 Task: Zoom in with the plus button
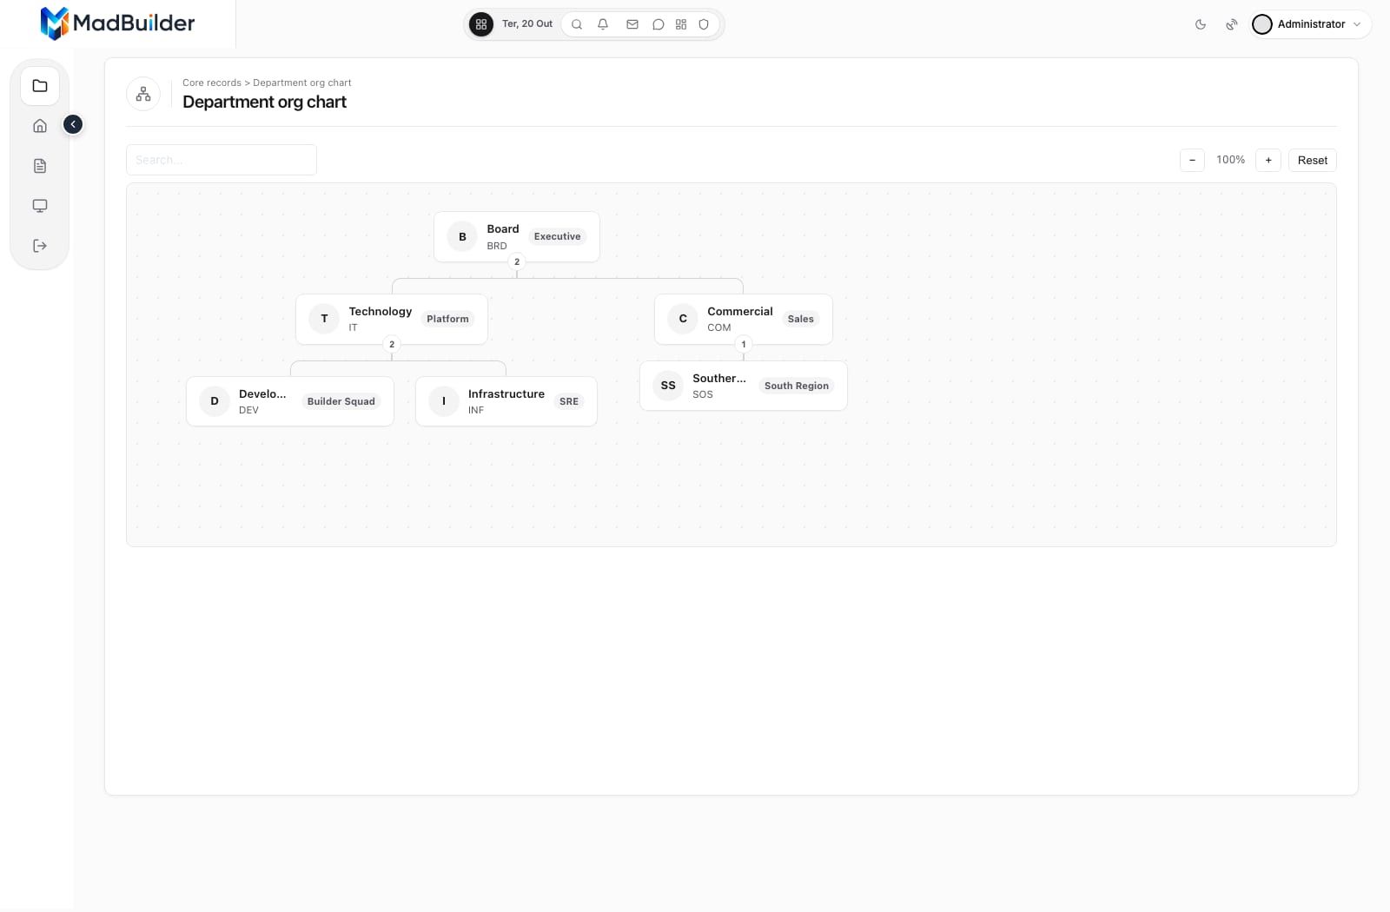pos(1268,160)
